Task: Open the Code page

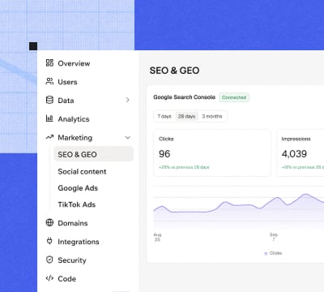Action: [x=66, y=278]
